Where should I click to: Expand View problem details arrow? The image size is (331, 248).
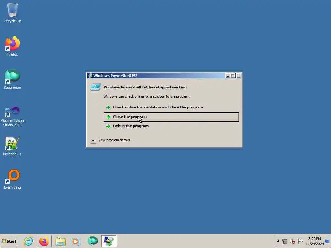coord(93,140)
